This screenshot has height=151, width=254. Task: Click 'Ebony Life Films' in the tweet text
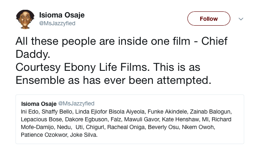[107, 67]
